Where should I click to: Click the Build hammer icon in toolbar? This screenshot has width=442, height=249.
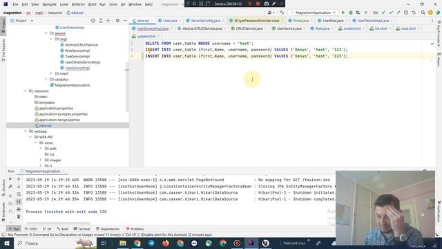pos(282,12)
